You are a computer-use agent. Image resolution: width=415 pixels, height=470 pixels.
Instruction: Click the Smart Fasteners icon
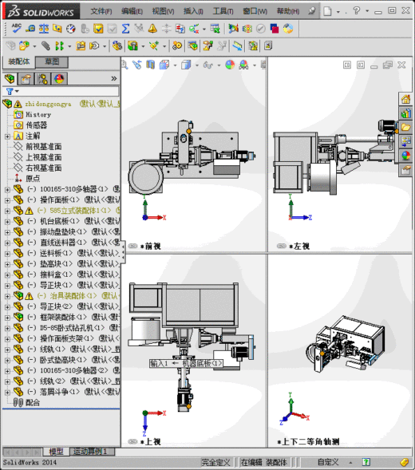(x=81, y=45)
